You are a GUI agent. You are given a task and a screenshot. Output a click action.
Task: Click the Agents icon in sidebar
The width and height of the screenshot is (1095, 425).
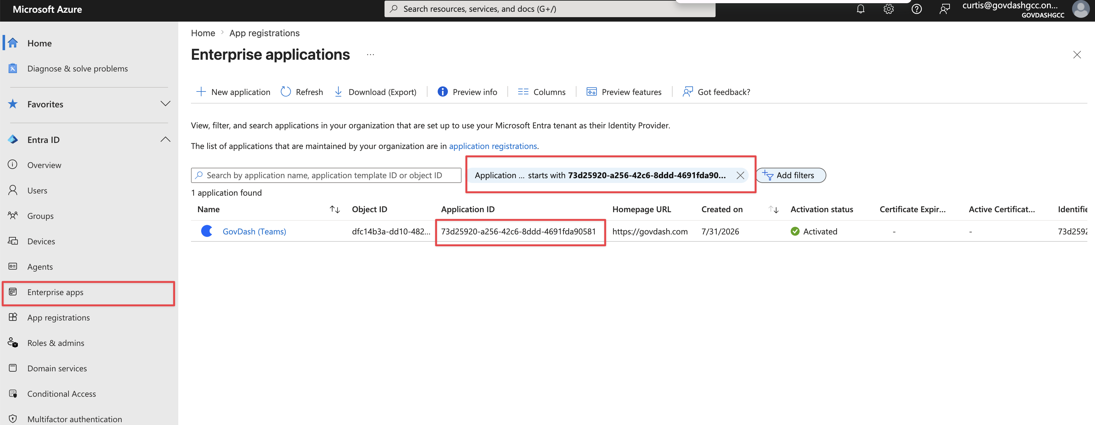[x=13, y=266]
